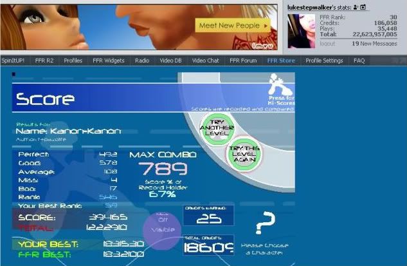Viewport: 407px width, 266px height.
Task: Open the FFR Widgets tab
Action: coord(108,61)
